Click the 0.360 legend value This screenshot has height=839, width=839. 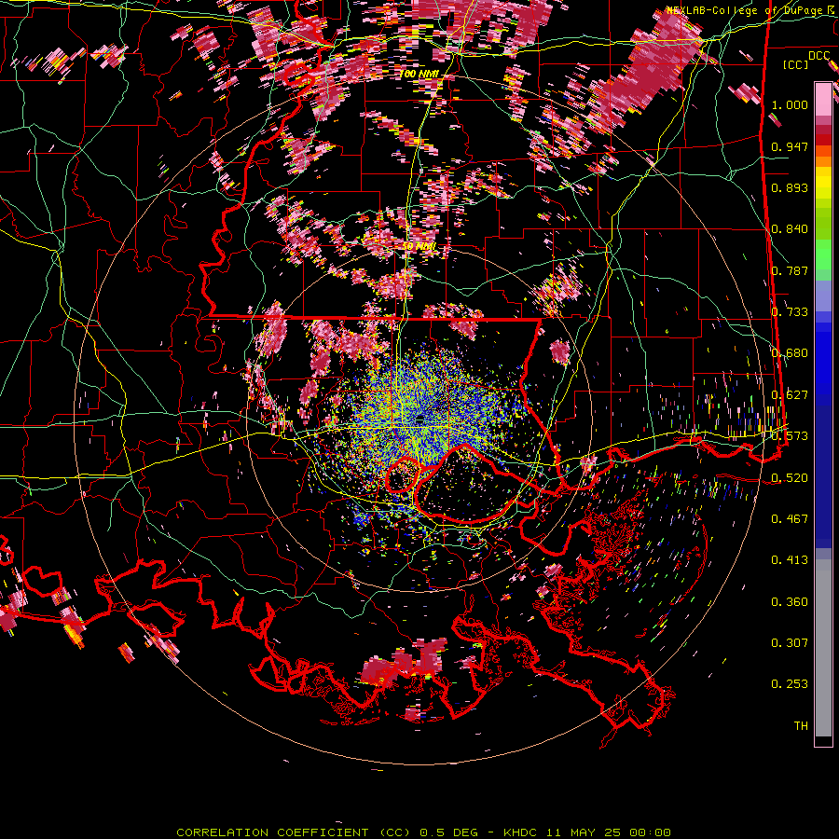(790, 601)
